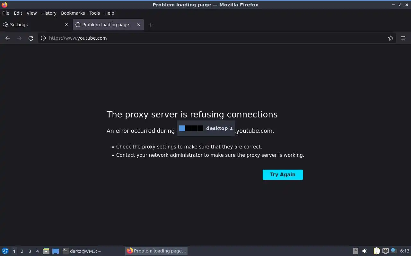The height and width of the screenshot is (256, 411).
Task: Close the Problem loading page tab
Action: (139, 25)
